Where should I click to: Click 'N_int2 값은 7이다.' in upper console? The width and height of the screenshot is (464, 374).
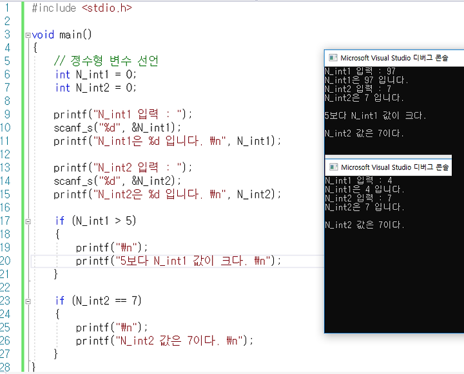[x=364, y=133]
